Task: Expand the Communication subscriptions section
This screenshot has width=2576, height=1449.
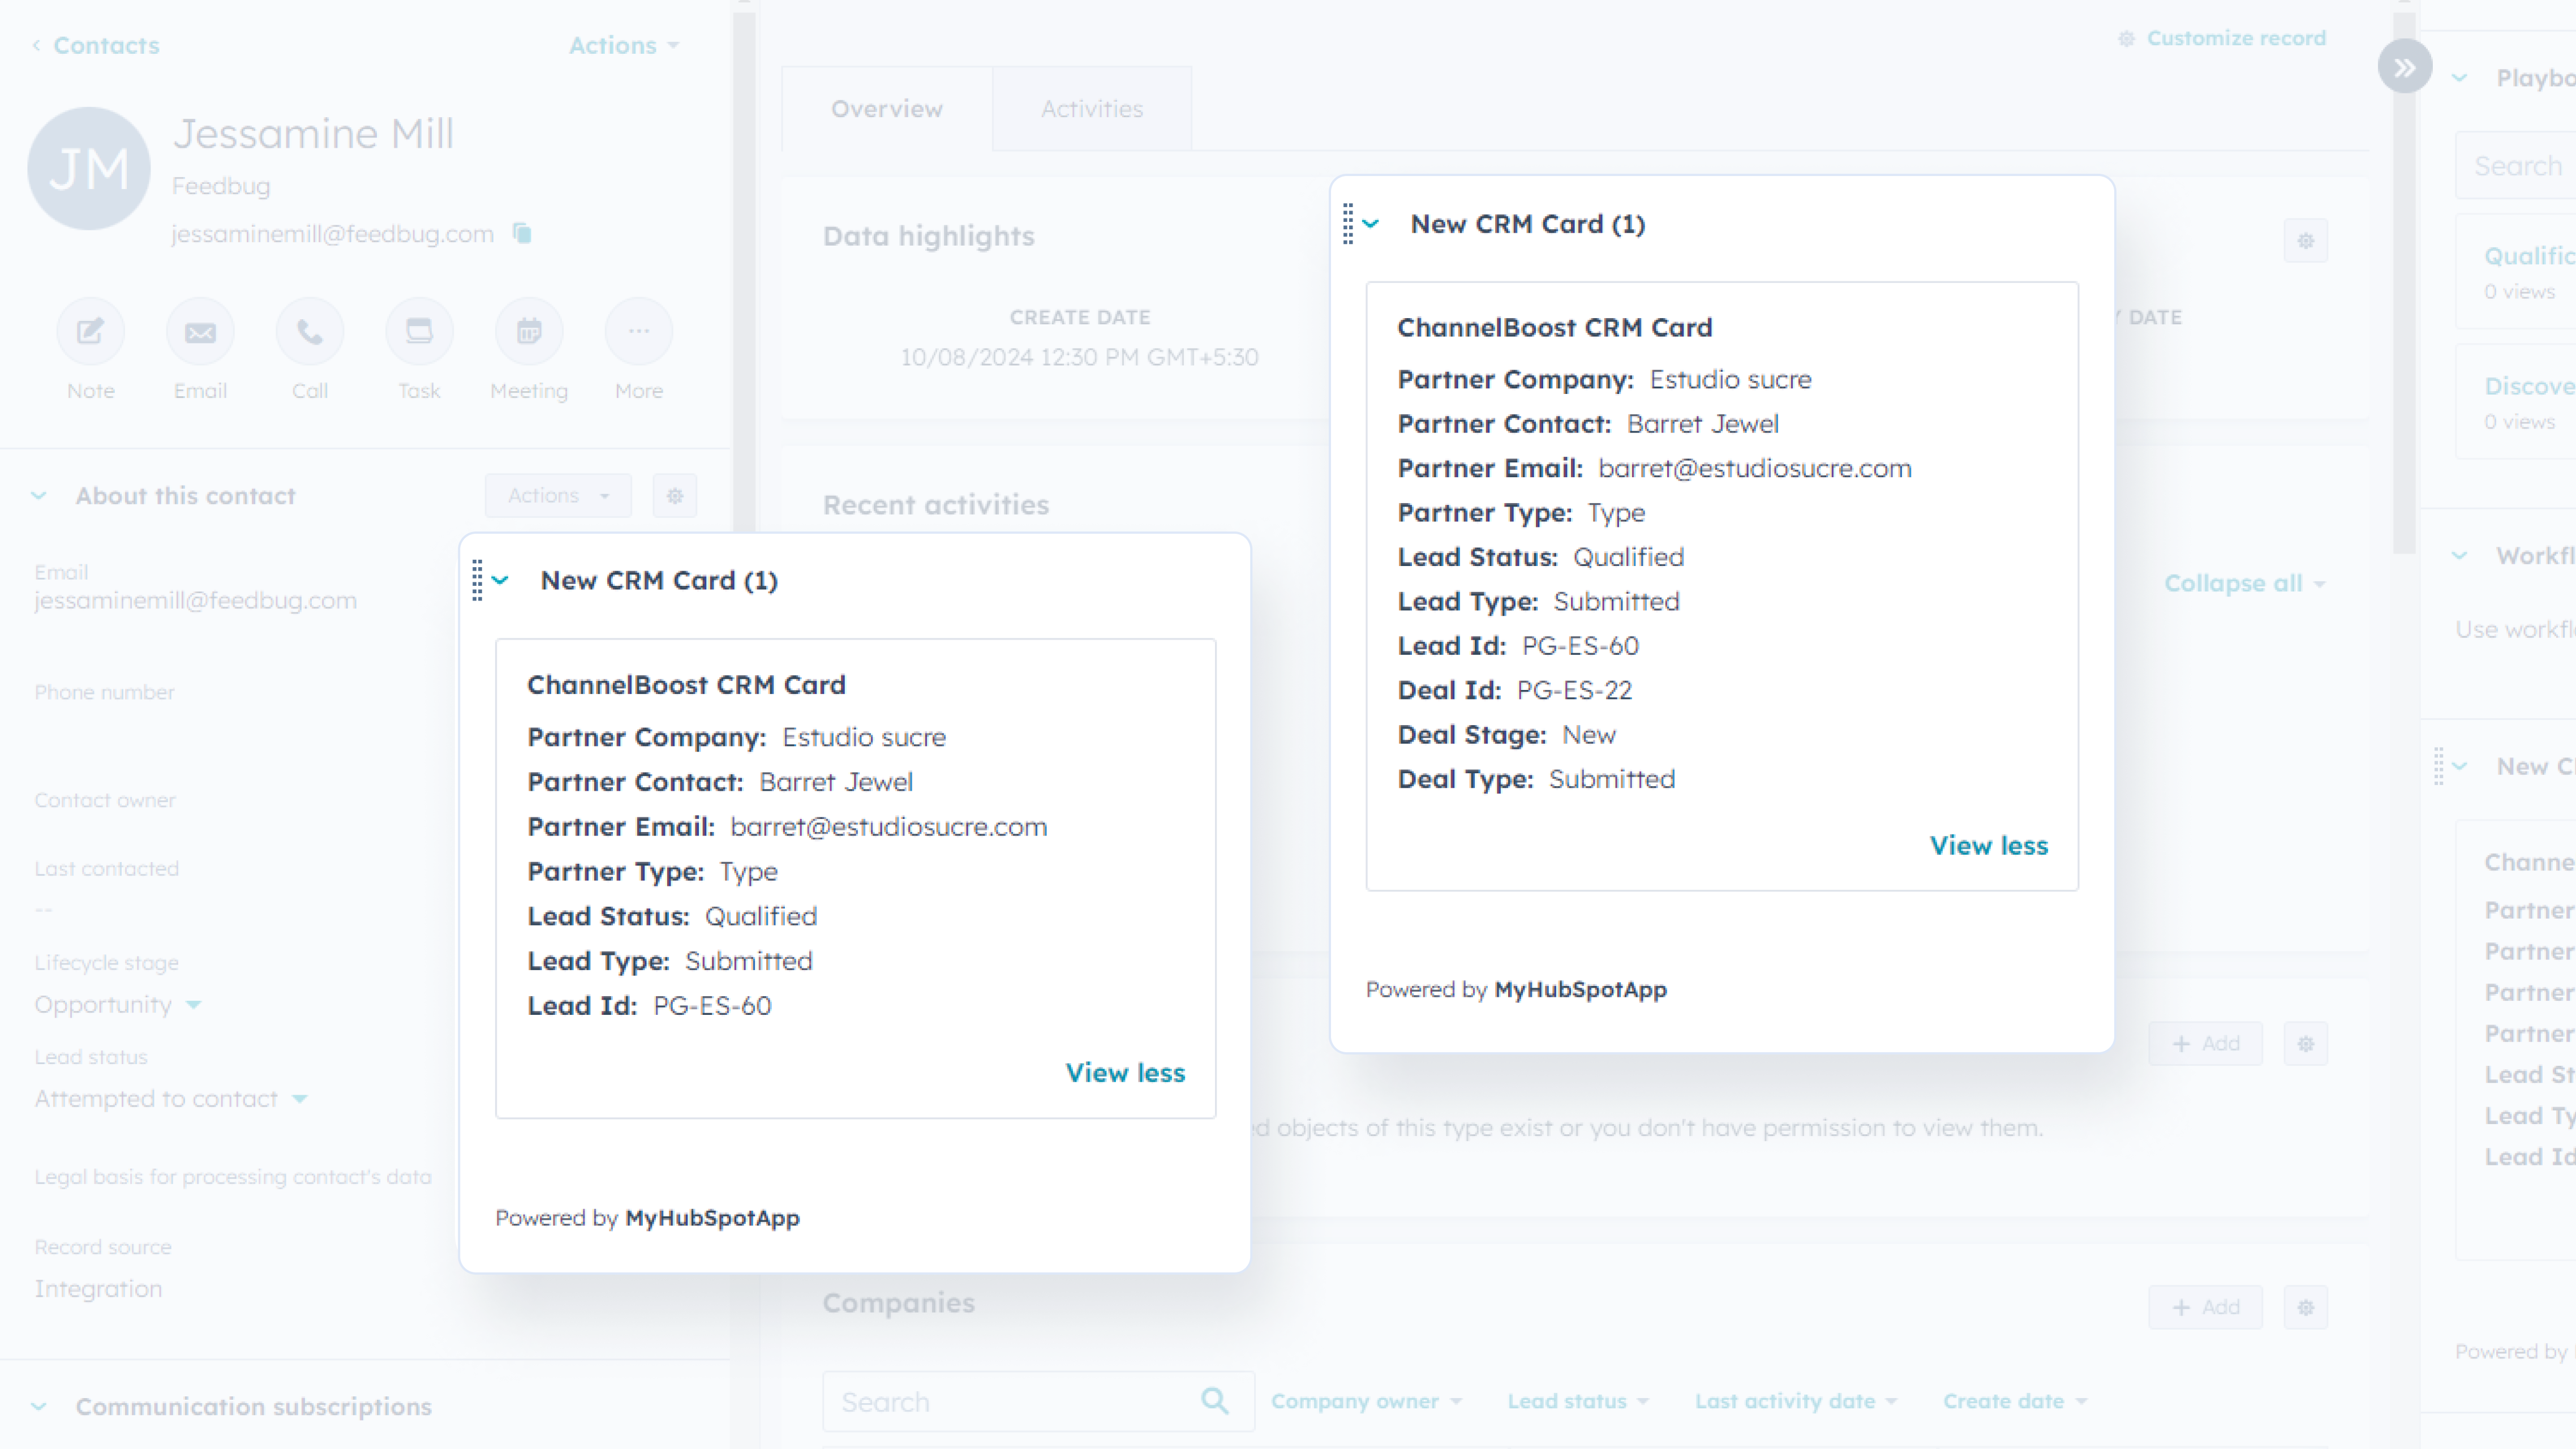Action: [x=39, y=1407]
